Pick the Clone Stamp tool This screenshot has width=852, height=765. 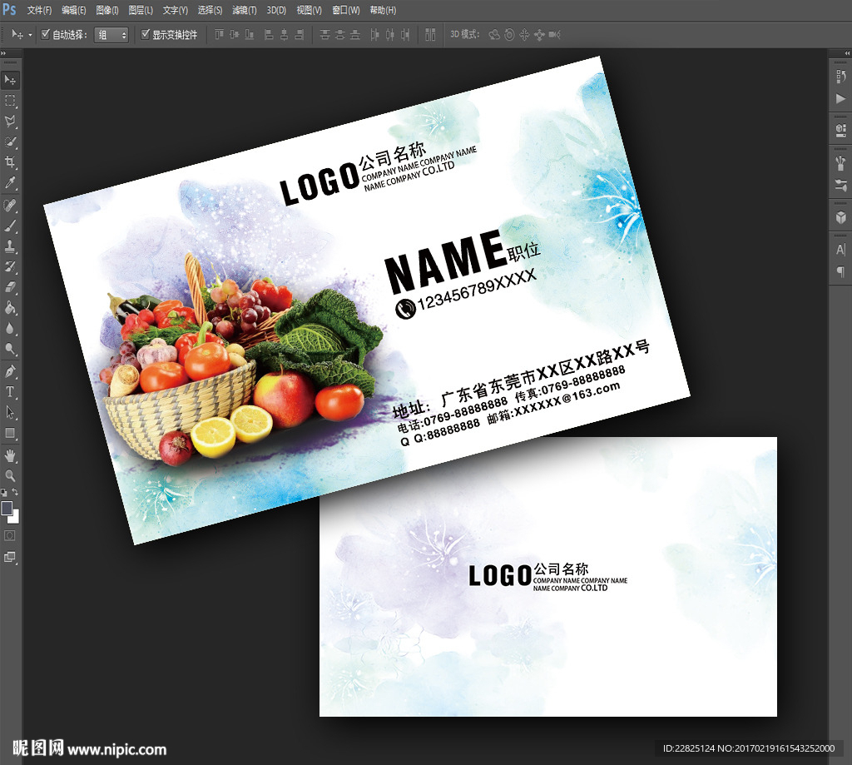pos(10,246)
